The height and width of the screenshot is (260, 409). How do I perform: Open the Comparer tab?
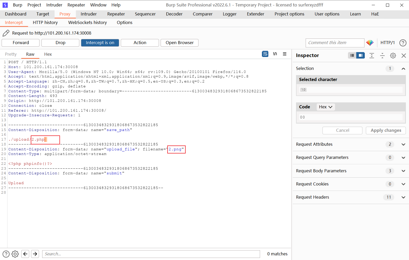tap(203, 14)
